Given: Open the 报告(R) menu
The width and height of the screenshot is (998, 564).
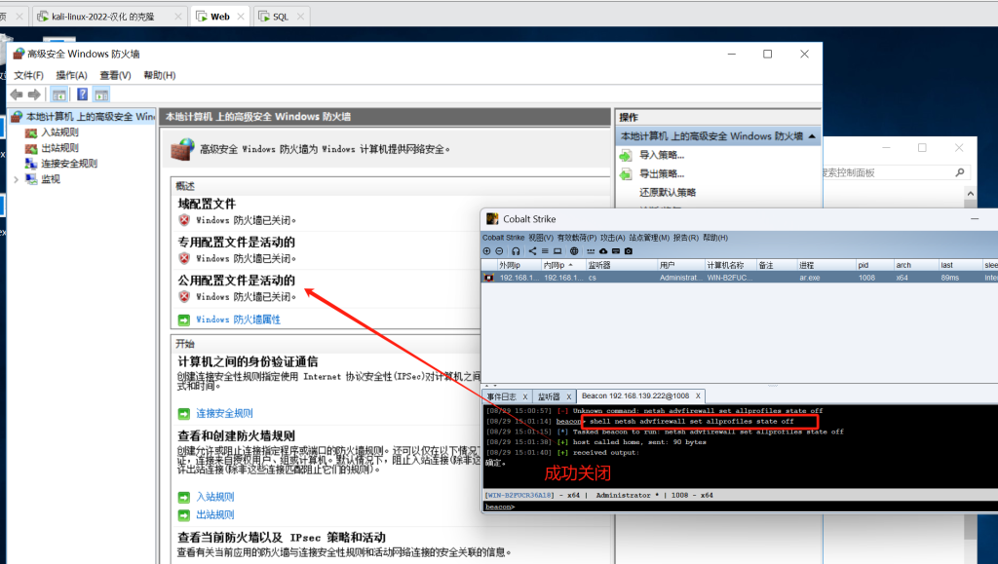Looking at the screenshot, I should pos(685,238).
